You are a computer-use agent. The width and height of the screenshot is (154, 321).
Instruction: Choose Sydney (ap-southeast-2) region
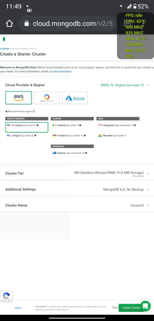pyautogui.click(x=70, y=153)
